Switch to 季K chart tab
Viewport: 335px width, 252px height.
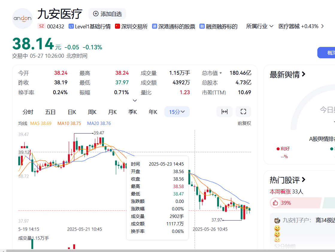[133, 112]
